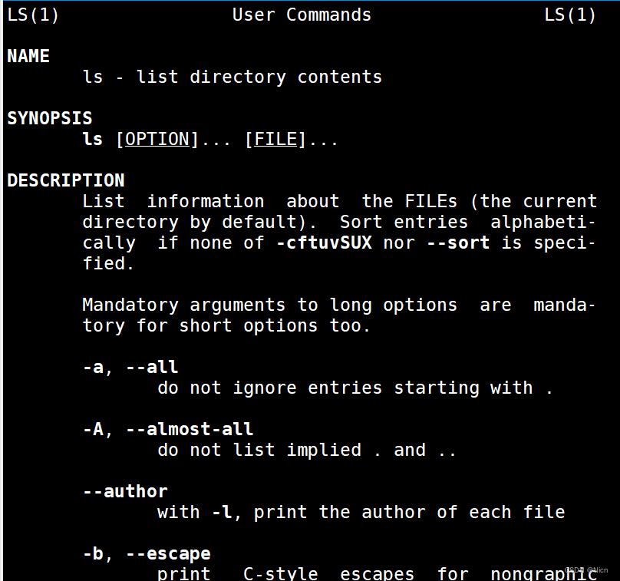Click the -A short option
This screenshot has width=620, height=581.
pos(94,429)
